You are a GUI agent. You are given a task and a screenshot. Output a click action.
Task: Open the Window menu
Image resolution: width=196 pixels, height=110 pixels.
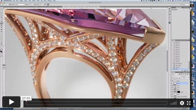coord(50,1)
